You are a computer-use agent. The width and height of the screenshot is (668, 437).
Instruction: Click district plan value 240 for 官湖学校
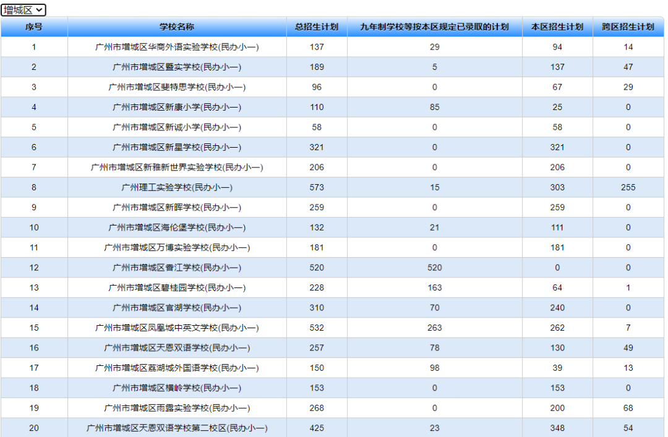point(557,308)
